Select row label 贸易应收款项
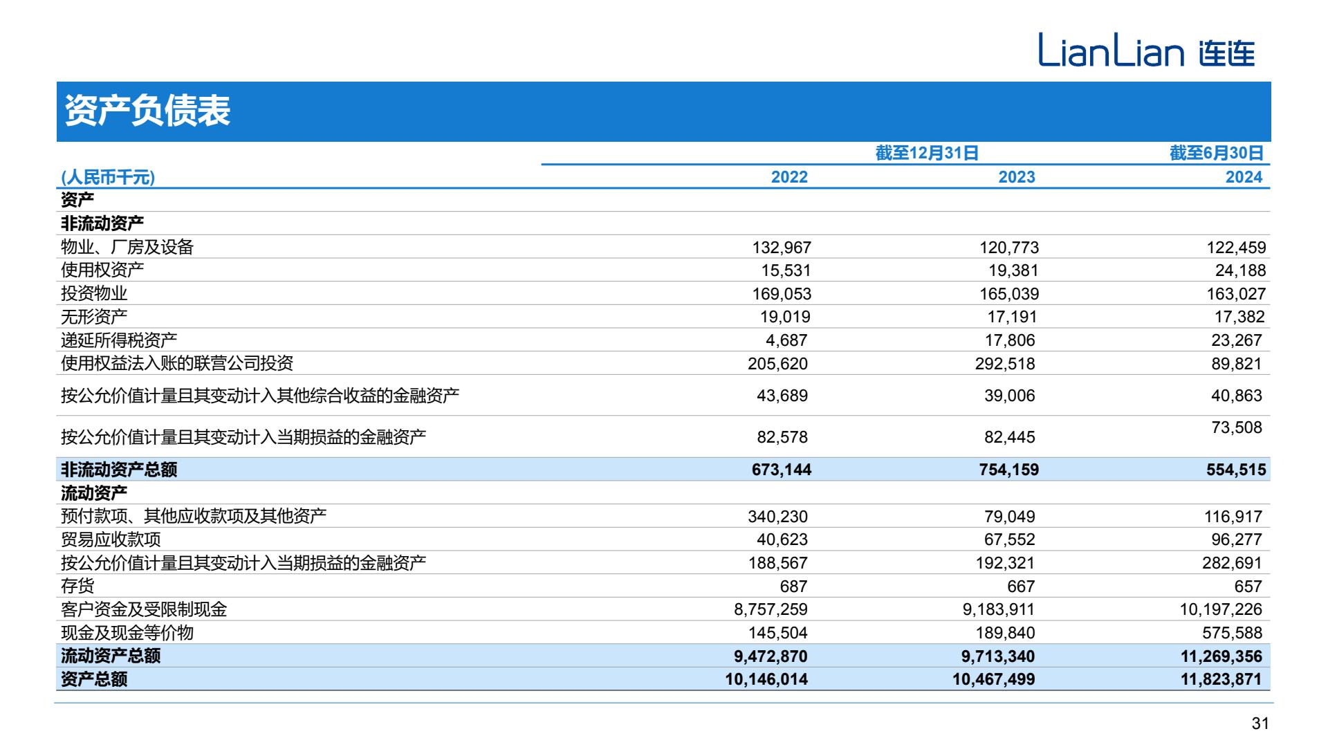The width and height of the screenshot is (1328, 747). (111, 539)
